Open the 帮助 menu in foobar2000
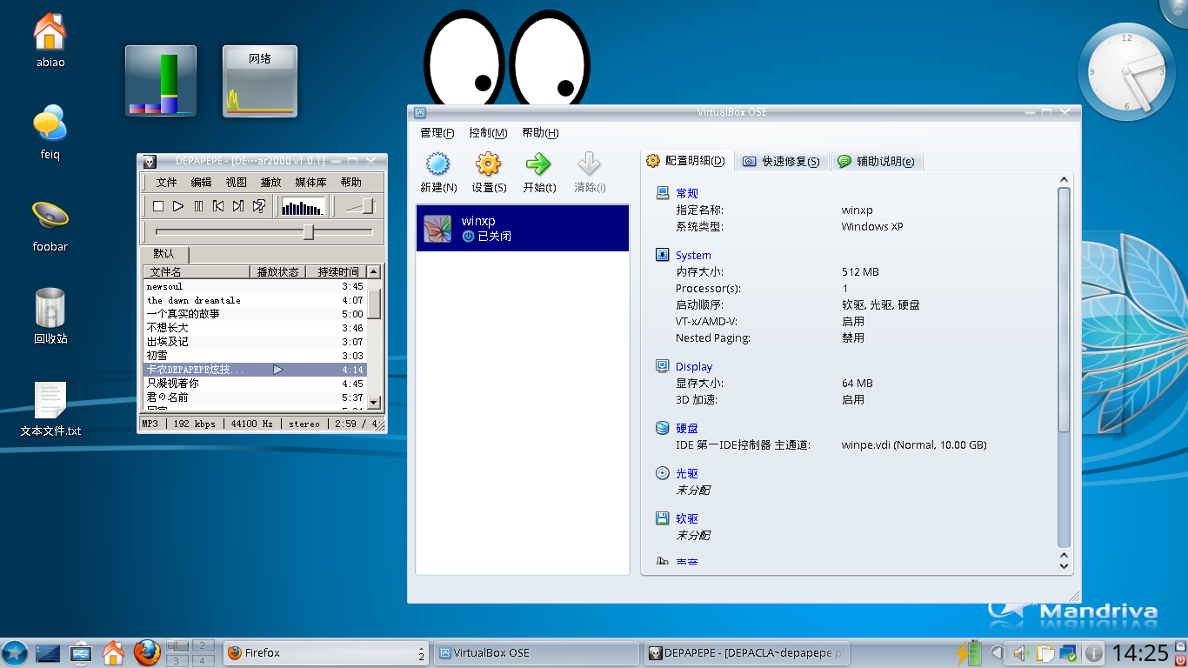Image resolution: width=1188 pixels, height=668 pixels. point(350,182)
